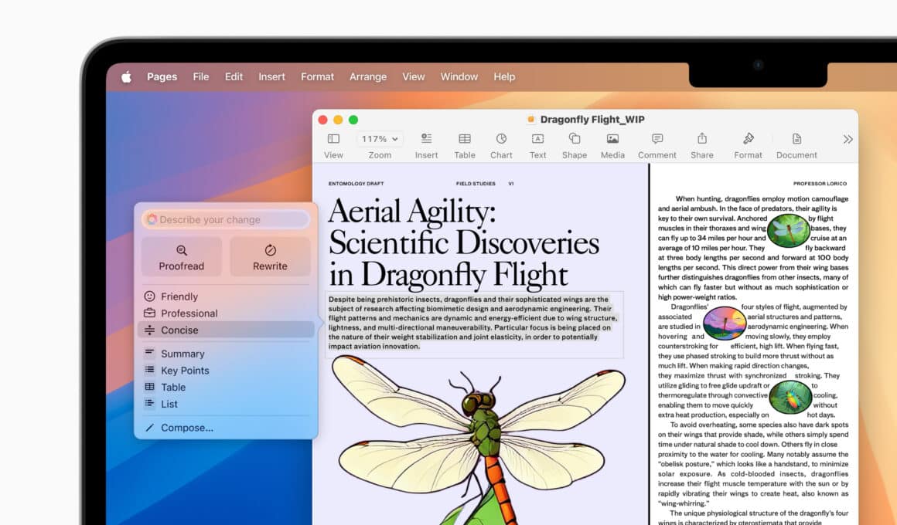Image resolution: width=897 pixels, height=525 pixels.
Task: Click the yellow minimize window button
Action: click(x=338, y=120)
